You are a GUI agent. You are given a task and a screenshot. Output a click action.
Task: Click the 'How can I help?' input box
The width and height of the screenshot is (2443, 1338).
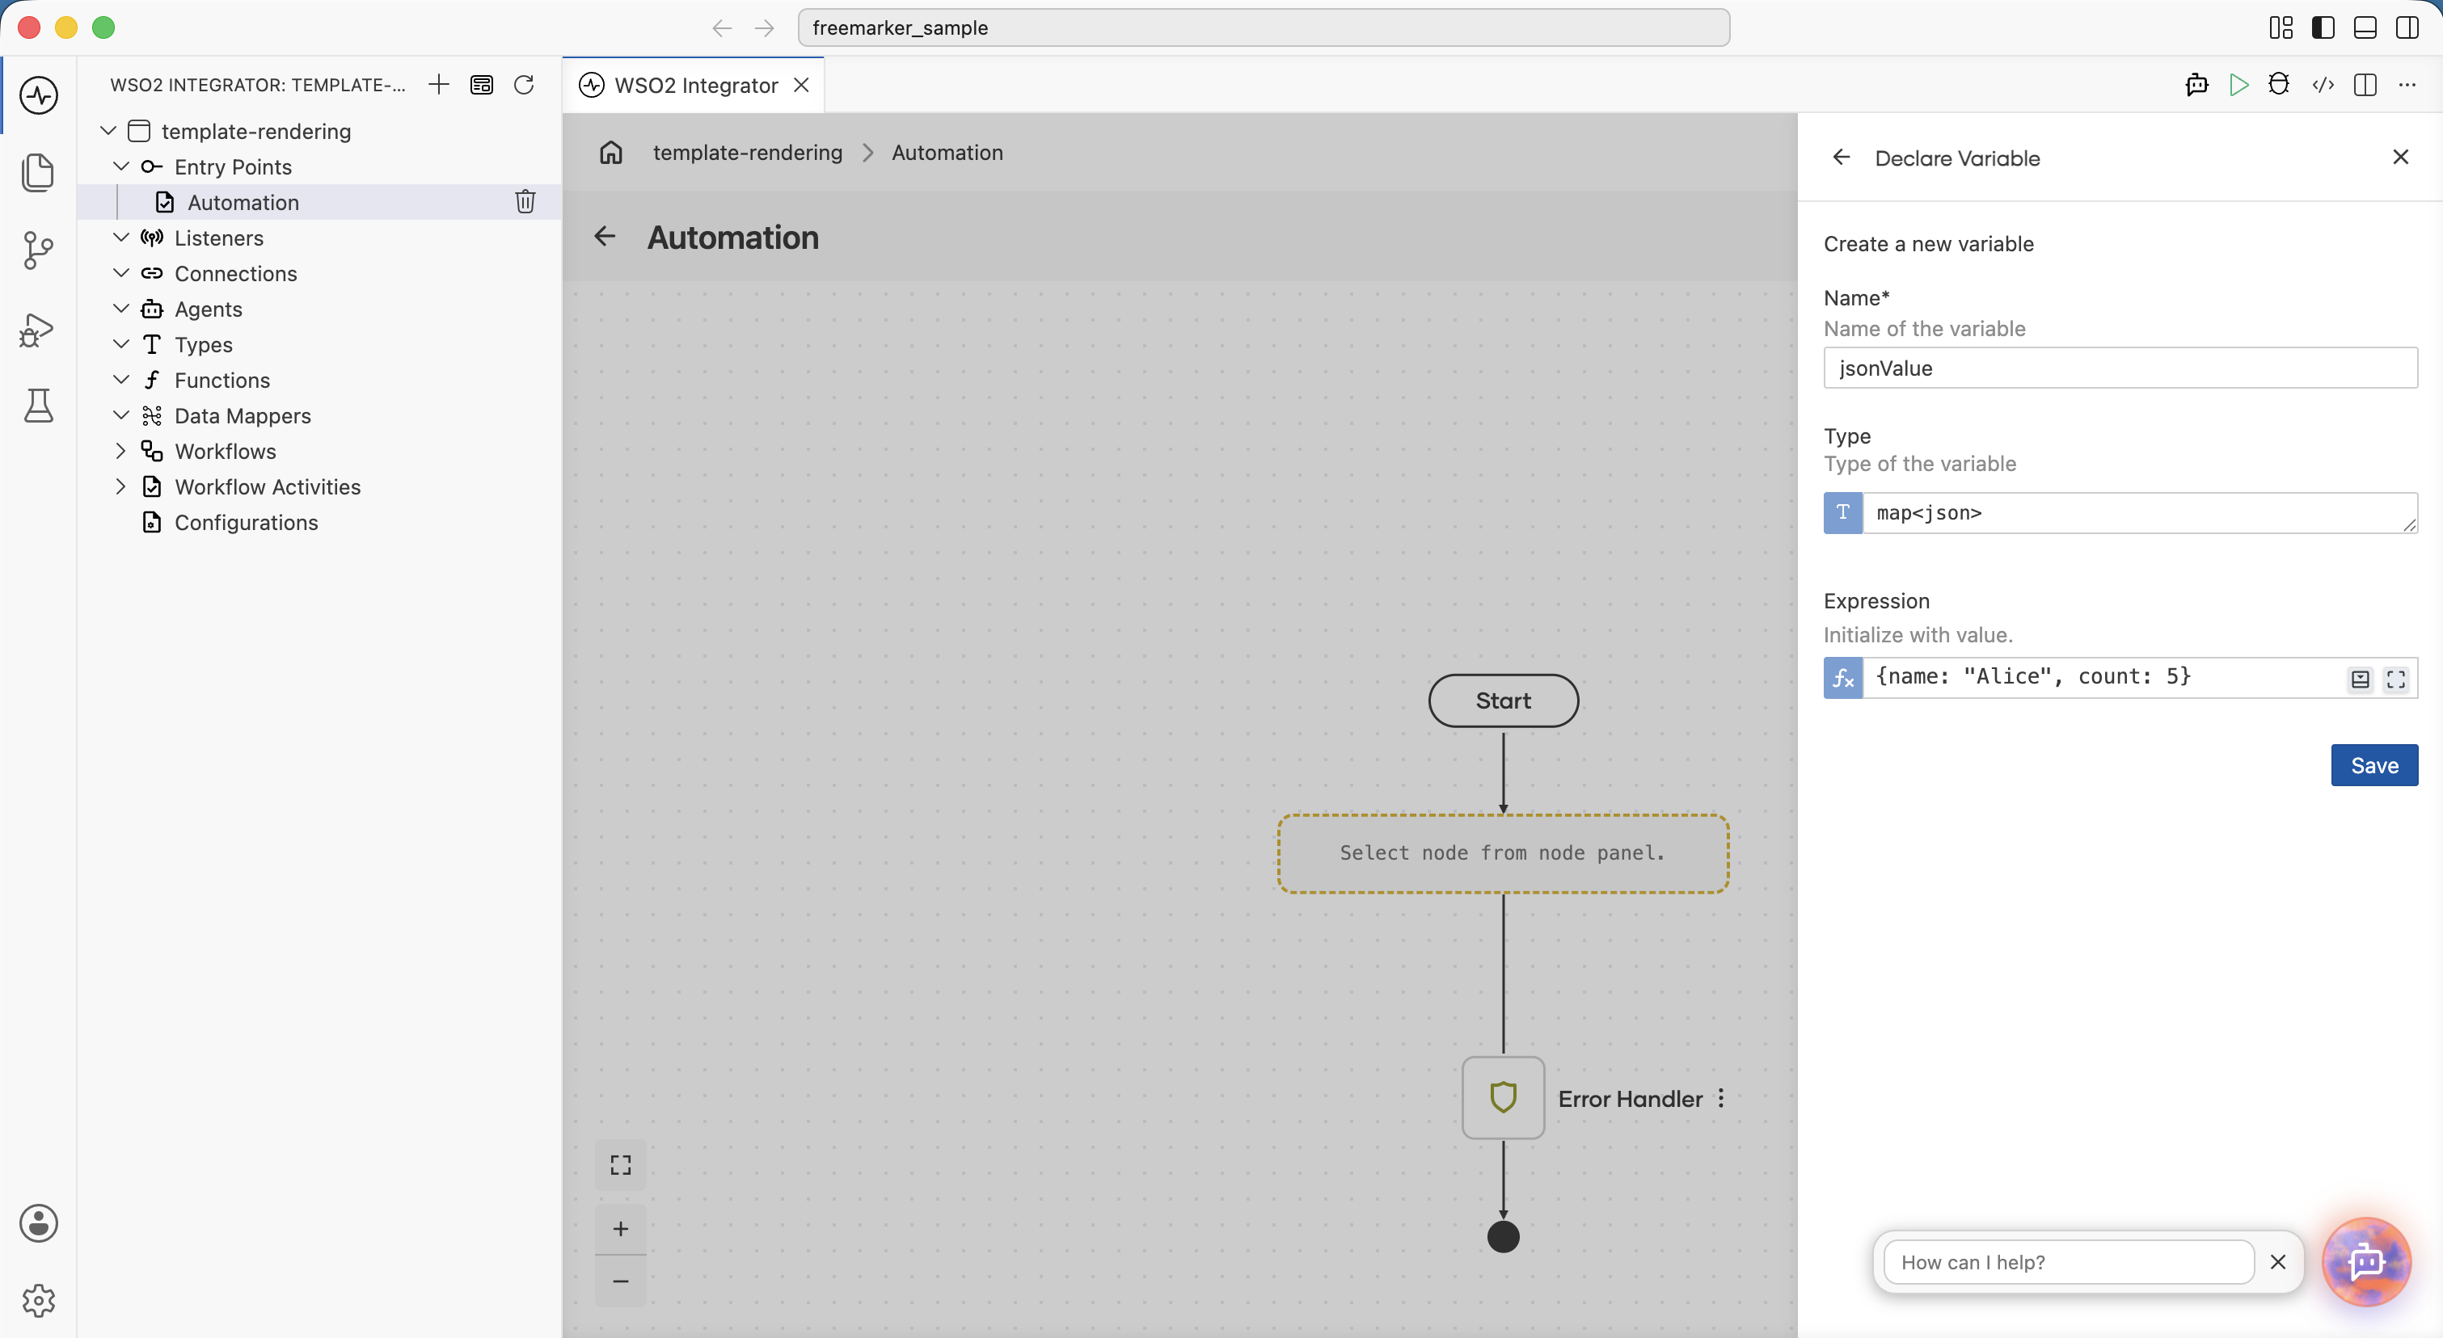pos(2067,1262)
